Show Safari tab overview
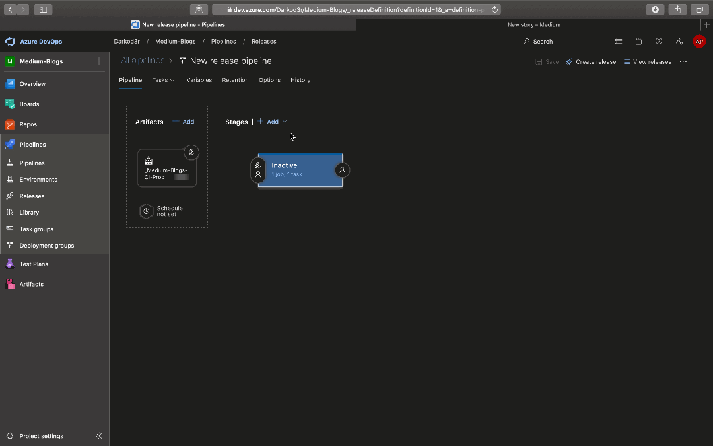The width and height of the screenshot is (713, 446). pos(699,9)
